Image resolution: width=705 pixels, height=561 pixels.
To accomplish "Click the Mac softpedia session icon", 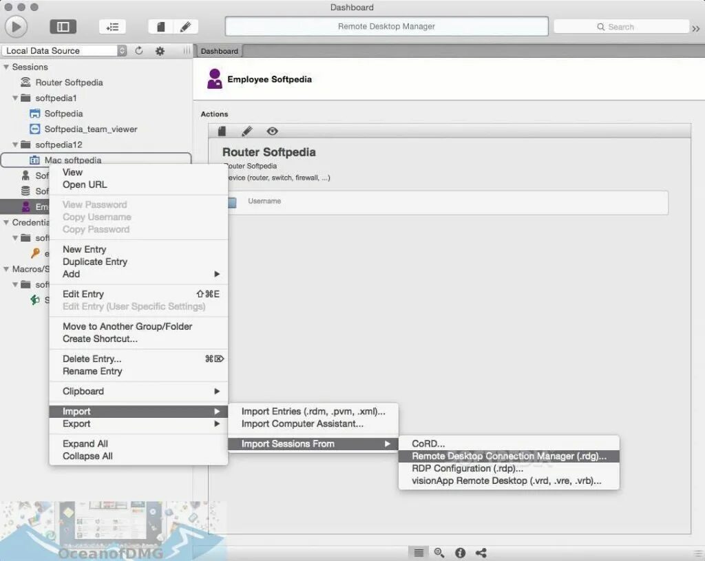I will pos(34,160).
